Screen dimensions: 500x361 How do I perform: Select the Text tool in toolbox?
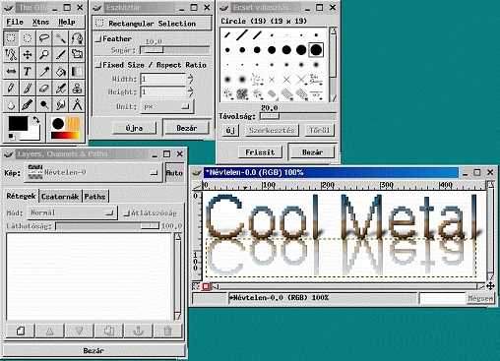click(x=28, y=72)
